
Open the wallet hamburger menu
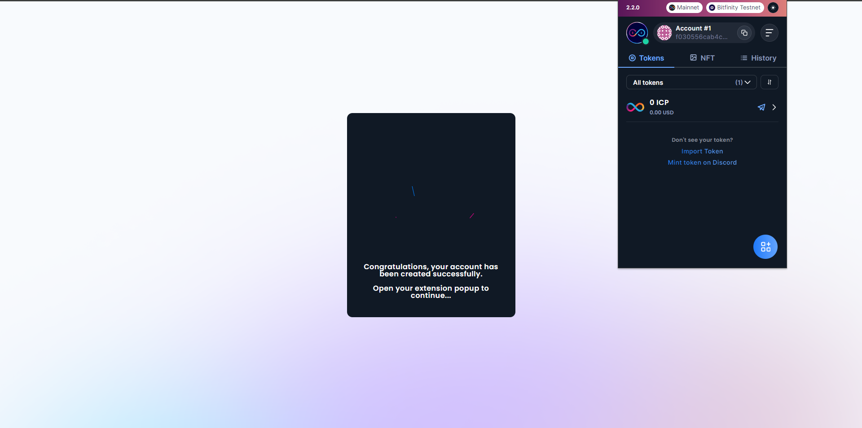click(x=769, y=33)
